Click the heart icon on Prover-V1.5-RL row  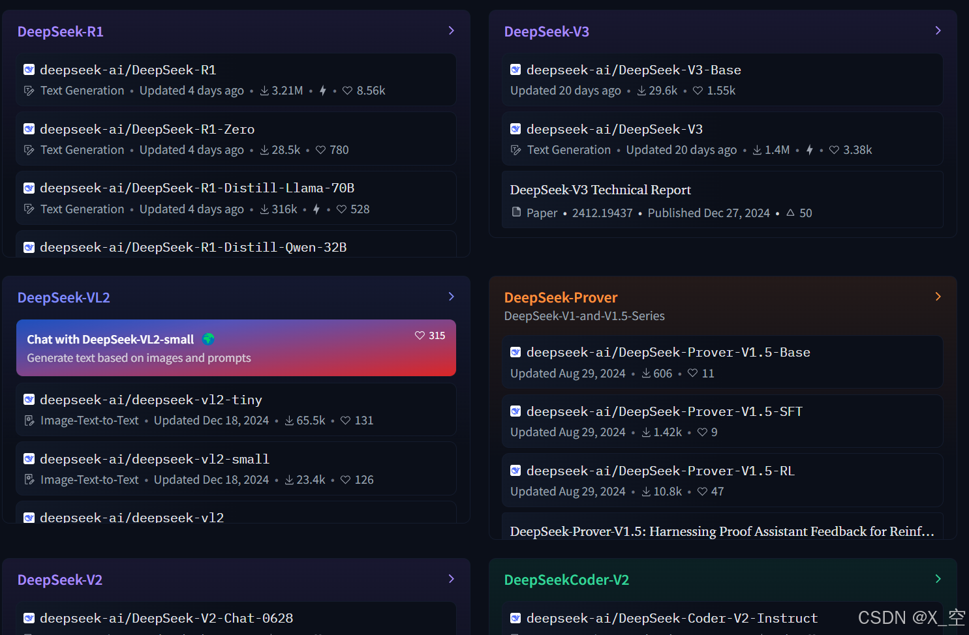coord(702,492)
